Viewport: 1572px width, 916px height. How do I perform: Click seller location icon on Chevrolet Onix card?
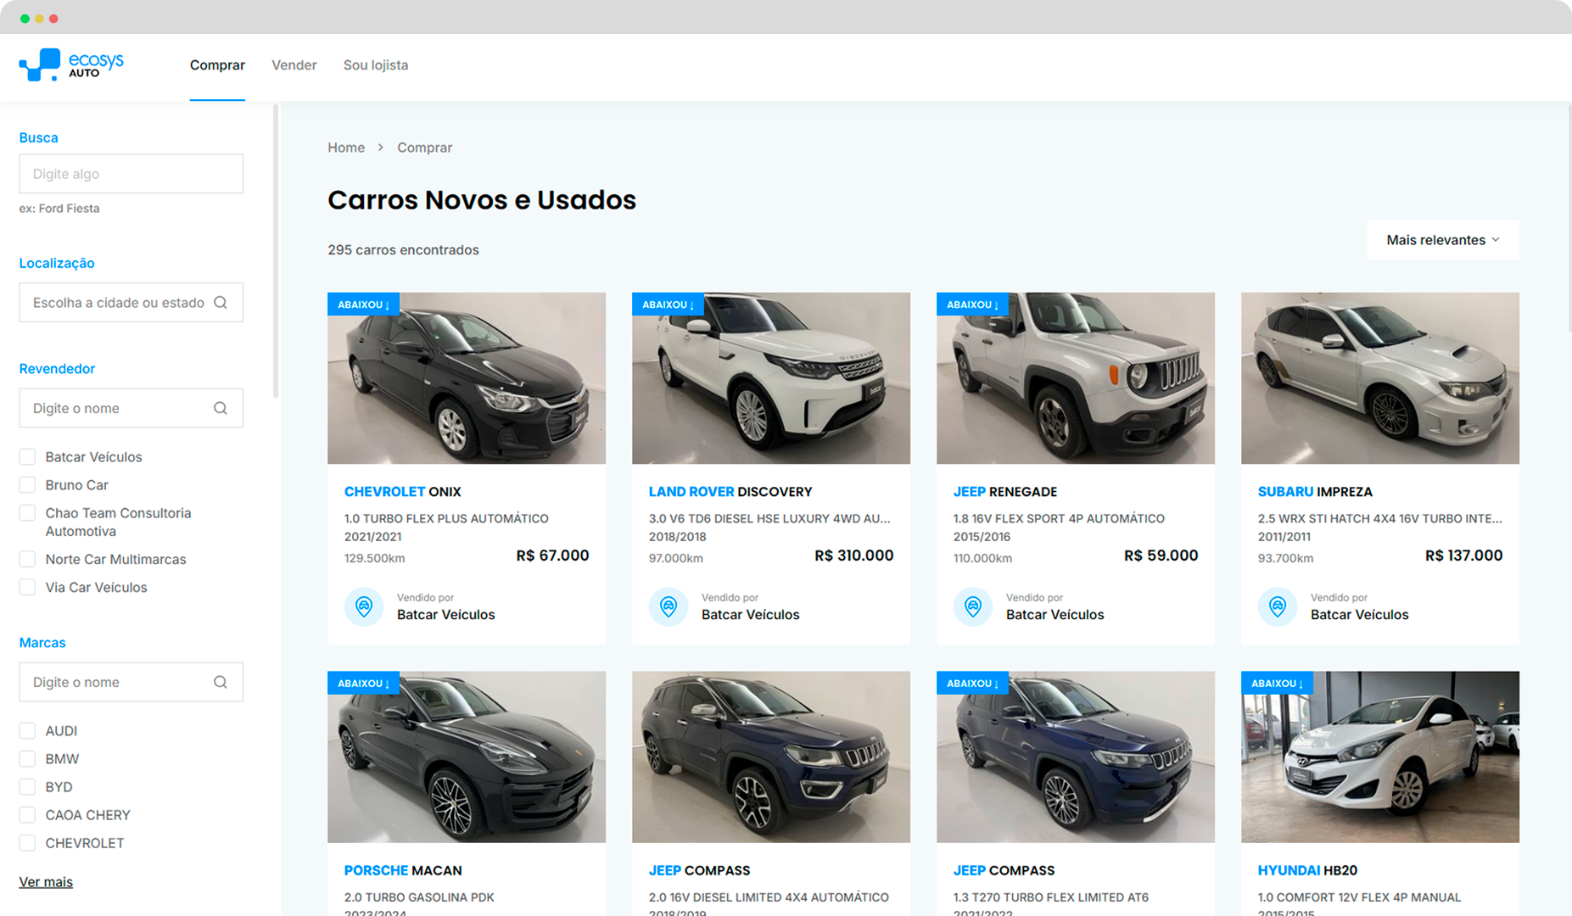click(364, 606)
